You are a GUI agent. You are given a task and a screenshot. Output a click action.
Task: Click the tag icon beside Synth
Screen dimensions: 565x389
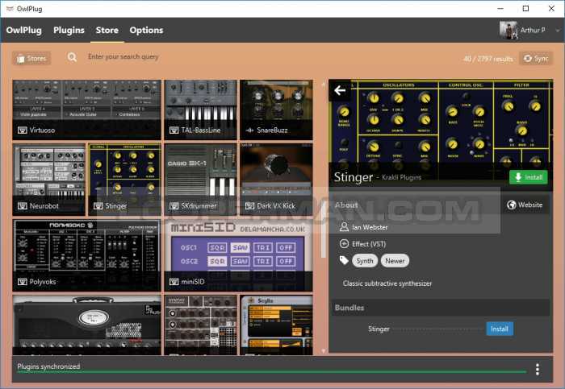click(344, 260)
